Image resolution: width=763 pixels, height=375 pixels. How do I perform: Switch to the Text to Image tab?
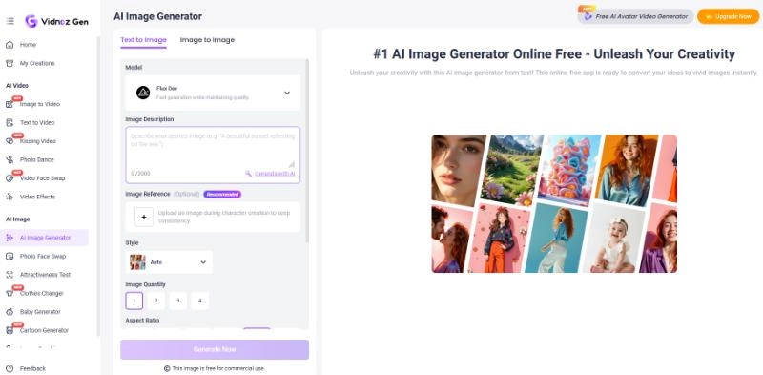pos(144,40)
